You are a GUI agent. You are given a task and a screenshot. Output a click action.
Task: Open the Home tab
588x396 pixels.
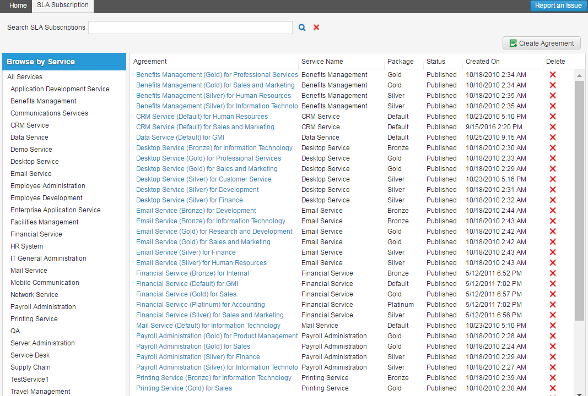[x=18, y=5]
